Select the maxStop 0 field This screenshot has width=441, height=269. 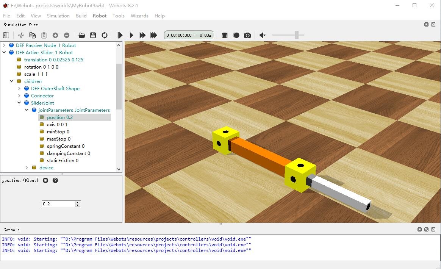coord(59,139)
